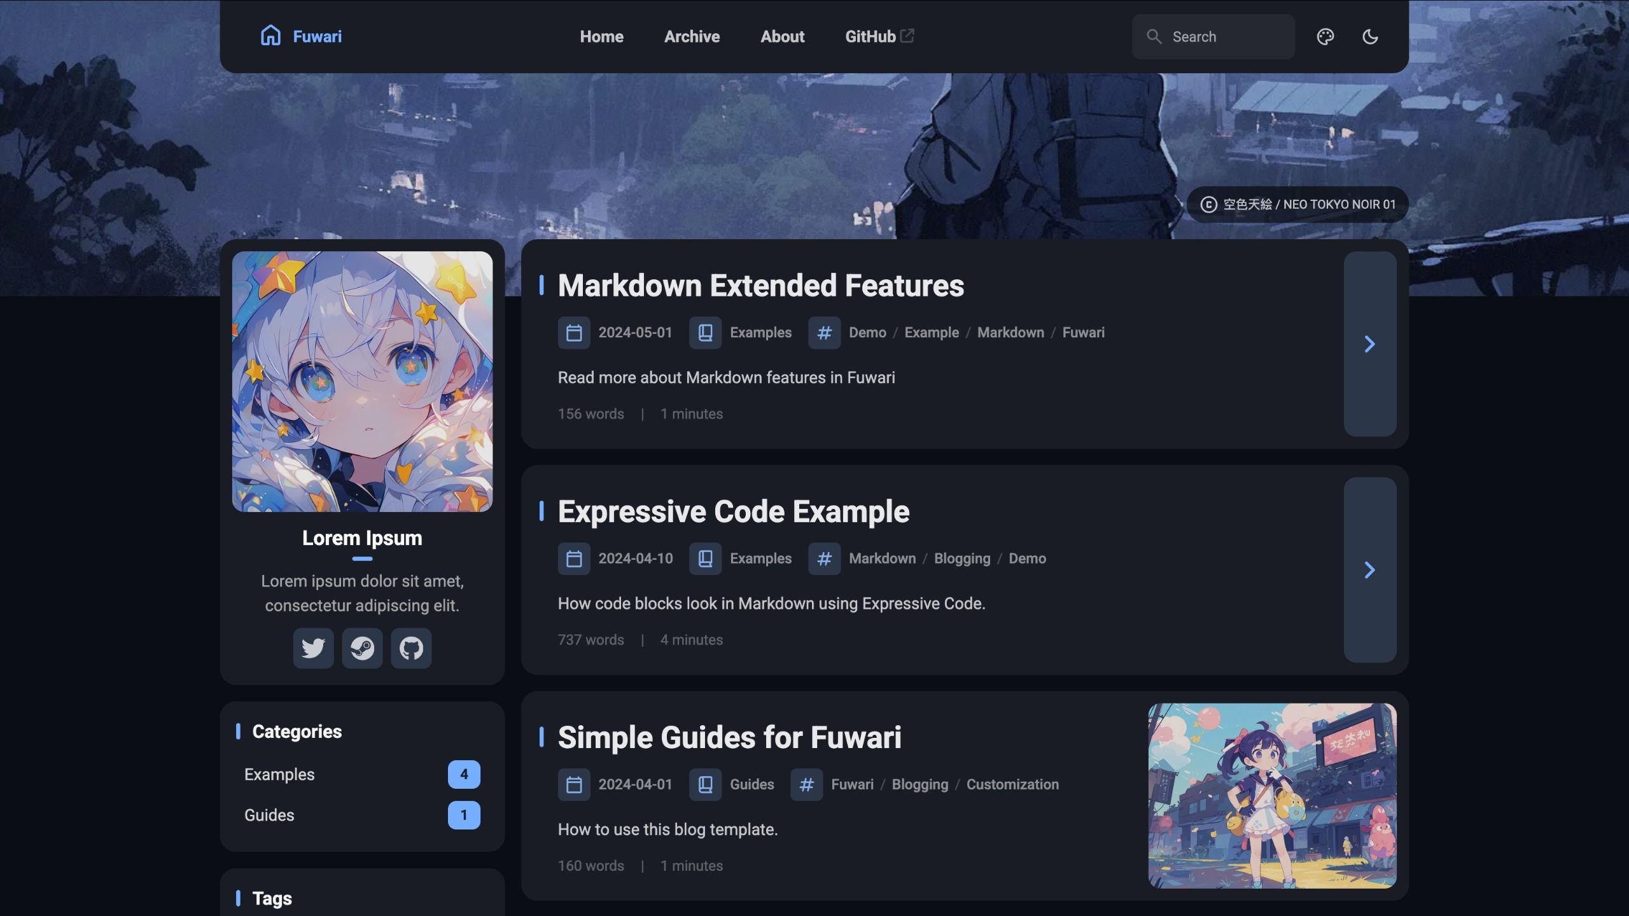Viewport: 1629px width, 916px height.
Task: Open Expressive Code Example via right chevron
Action: [1370, 570]
